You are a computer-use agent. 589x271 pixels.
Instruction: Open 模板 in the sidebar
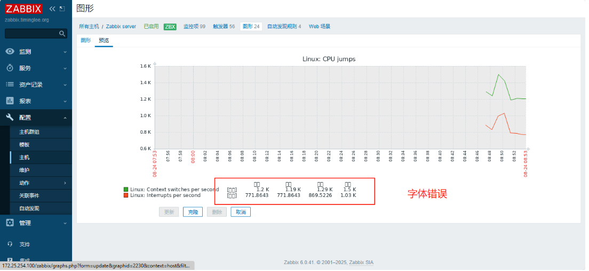[25, 145]
